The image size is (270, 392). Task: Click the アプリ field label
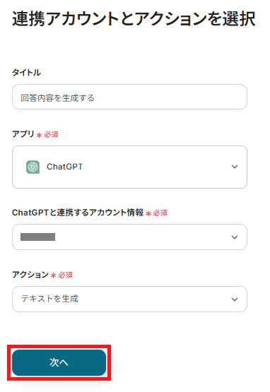click(x=23, y=134)
